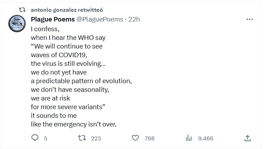Open the tweet via the 22h timestamp
The image size is (264, 149).
[x=134, y=19]
